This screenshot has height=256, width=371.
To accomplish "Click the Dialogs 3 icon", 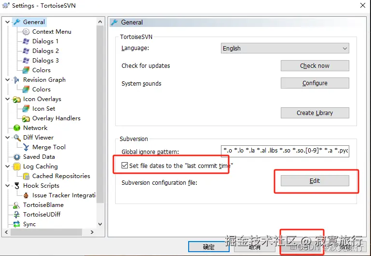I will pos(26,61).
